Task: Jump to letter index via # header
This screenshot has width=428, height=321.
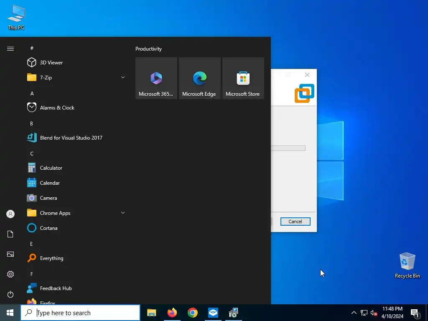Action: (x=32, y=48)
